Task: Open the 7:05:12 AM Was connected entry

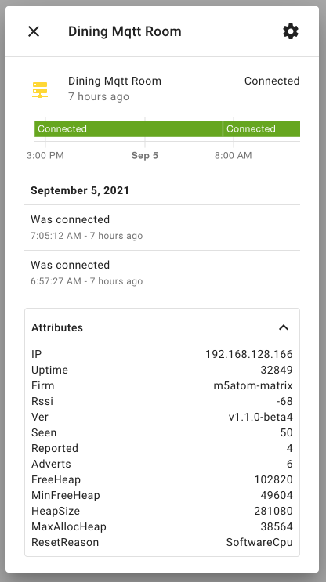Action: (x=162, y=227)
